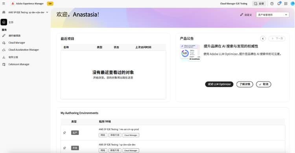Open Extension Manager from the sidebar

[x=19, y=64]
